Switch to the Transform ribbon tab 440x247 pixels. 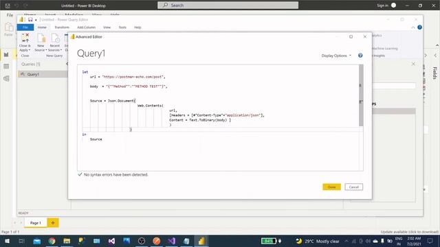[x=62, y=27]
